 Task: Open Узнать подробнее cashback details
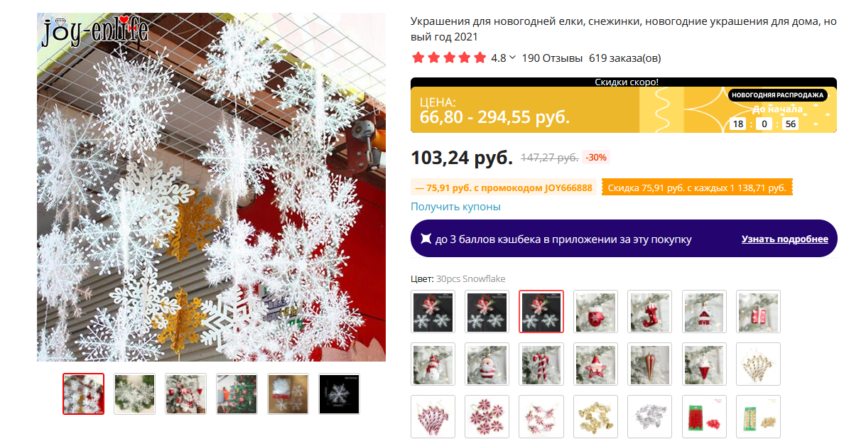click(x=784, y=239)
